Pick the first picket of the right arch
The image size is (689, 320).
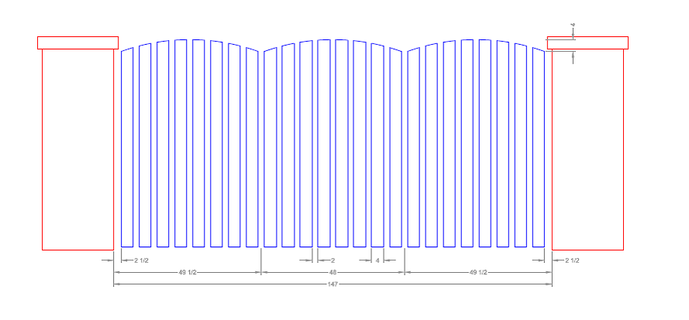[x=413, y=147]
